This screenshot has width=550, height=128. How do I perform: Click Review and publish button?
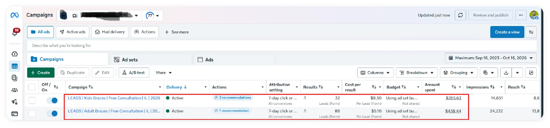(490, 15)
